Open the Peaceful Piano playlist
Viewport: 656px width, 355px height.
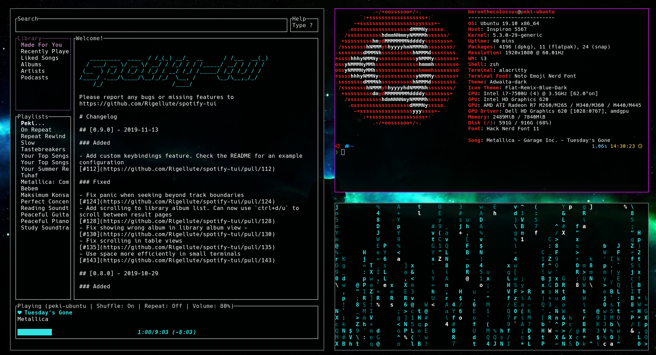[45, 221]
